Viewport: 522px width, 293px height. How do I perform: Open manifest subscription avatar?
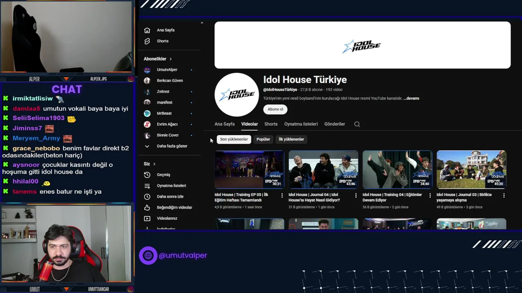point(147,103)
